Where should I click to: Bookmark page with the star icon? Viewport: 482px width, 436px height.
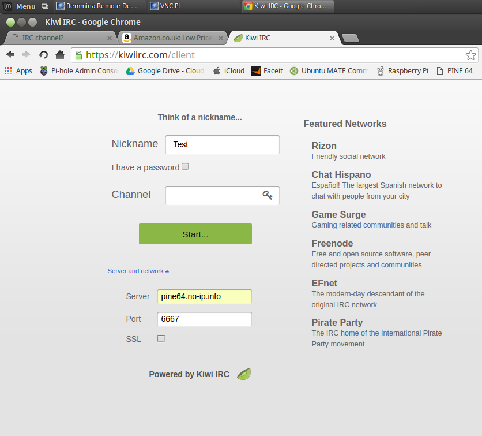(x=470, y=55)
